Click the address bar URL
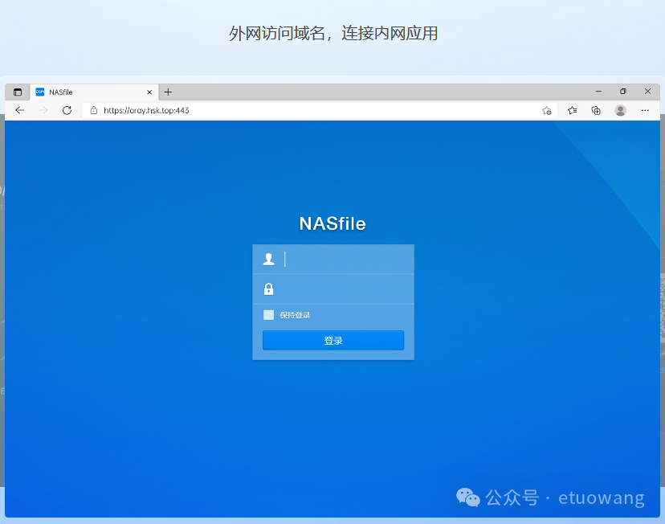Image resolution: width=665 pixels, height=524 pixels. [146, 110]
